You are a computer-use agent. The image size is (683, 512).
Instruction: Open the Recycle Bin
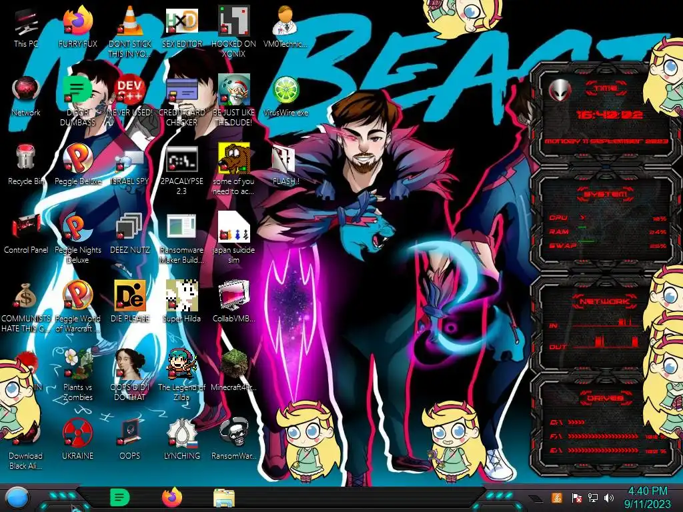[x=26, y=165]
